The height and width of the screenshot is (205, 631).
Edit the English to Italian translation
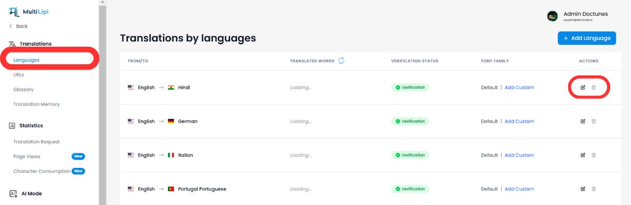click(x=583, y=155)
